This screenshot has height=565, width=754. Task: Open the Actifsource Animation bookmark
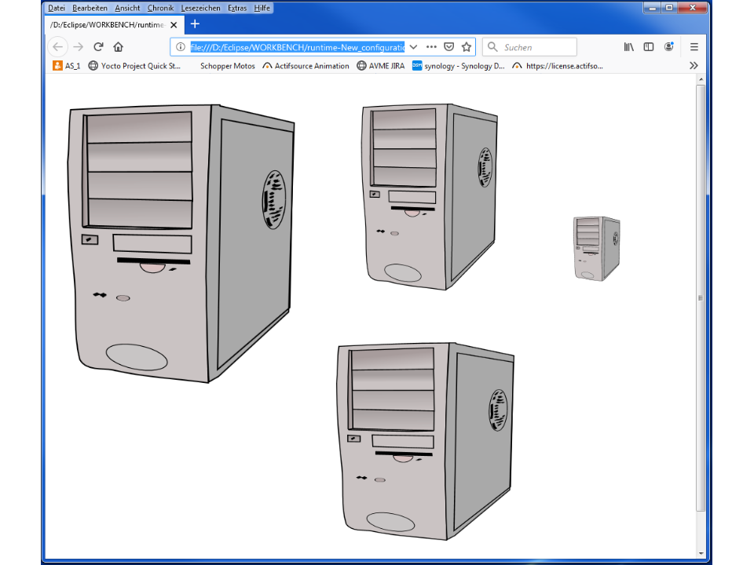point(306,66)
